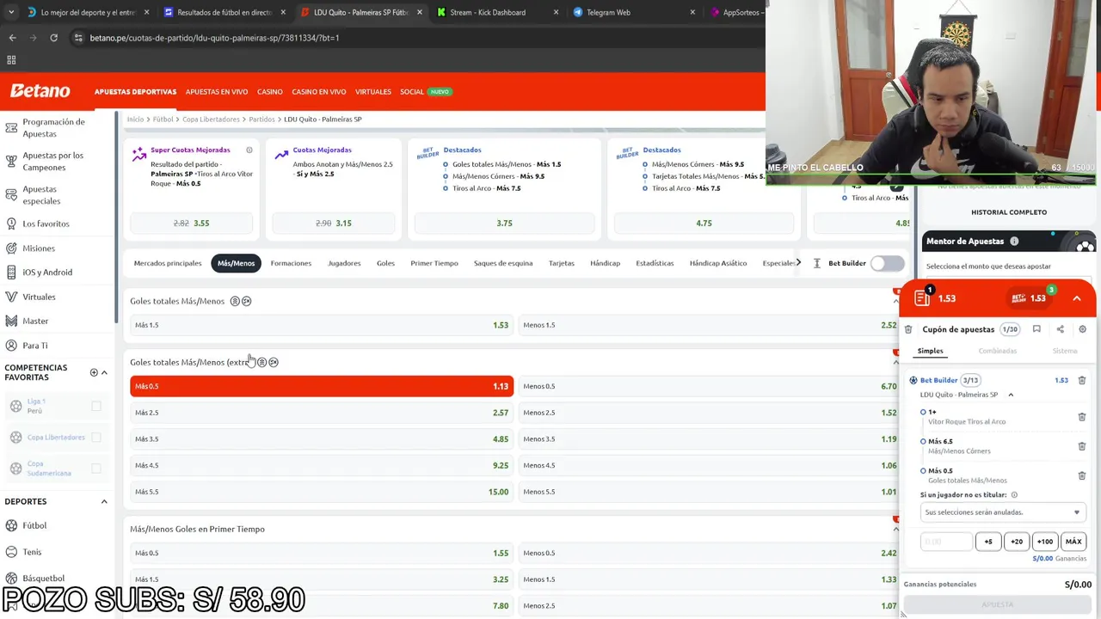This screenshot has height=619, width=1101.
Task: Click the Bet Builder 1.53 pill in betslip header
Action: (1029, 298)
